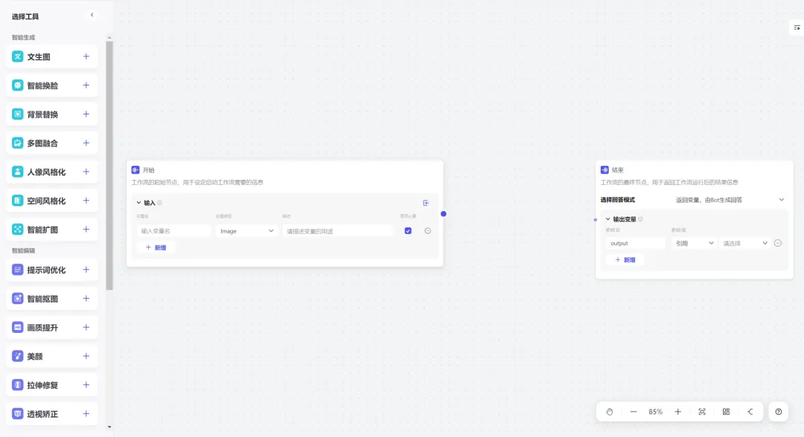Add the 美颜 tool with plus
804x437 pixels.
tap(86, 356)
